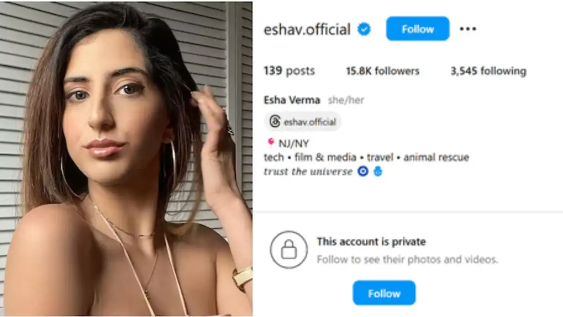Click the profile photo of the woman
563x317 pixels.
[x=126, y=159]
